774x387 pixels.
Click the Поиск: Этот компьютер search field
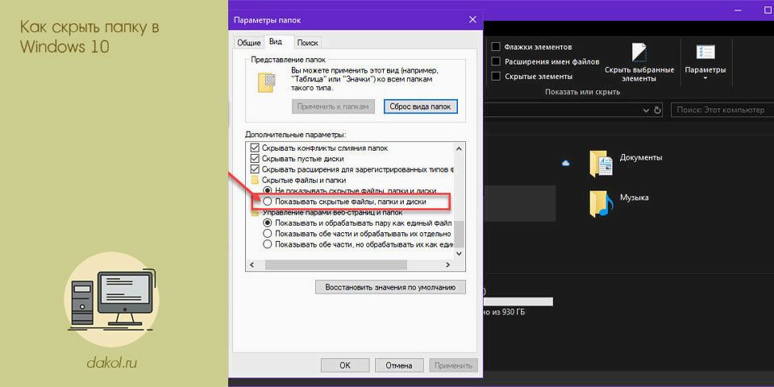722,110
